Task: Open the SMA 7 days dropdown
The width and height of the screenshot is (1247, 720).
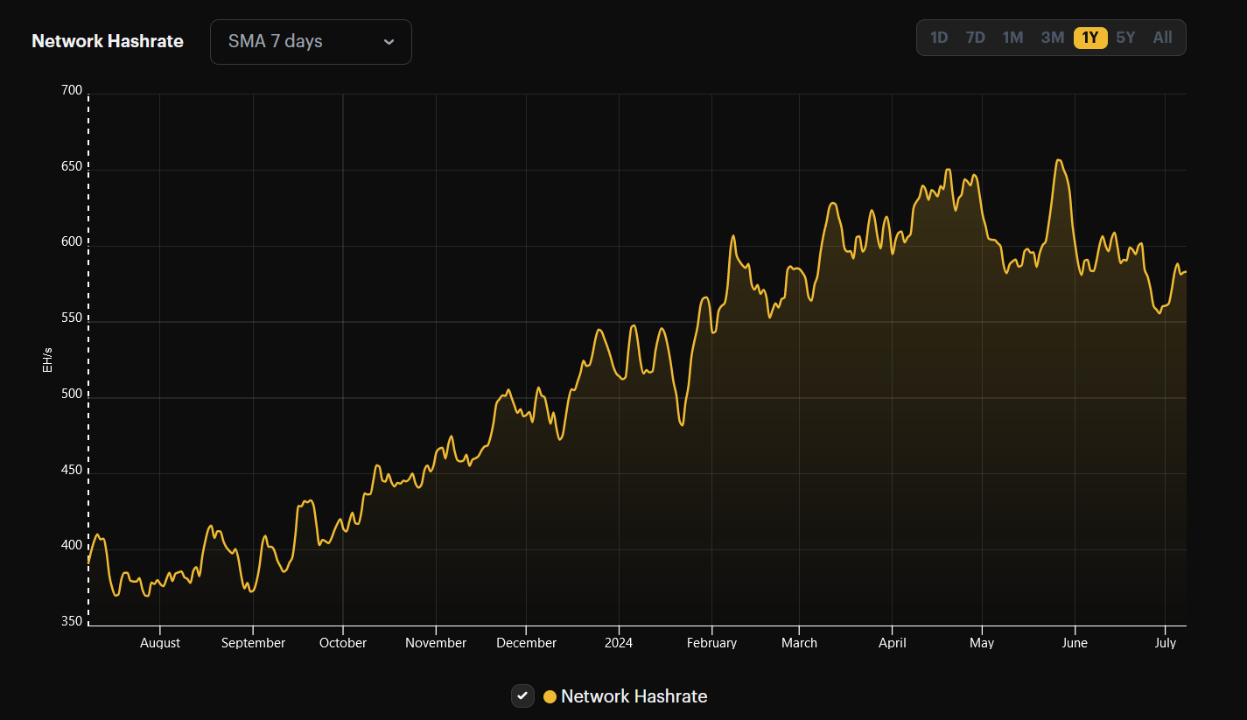Action: click(x=311, y=42)
